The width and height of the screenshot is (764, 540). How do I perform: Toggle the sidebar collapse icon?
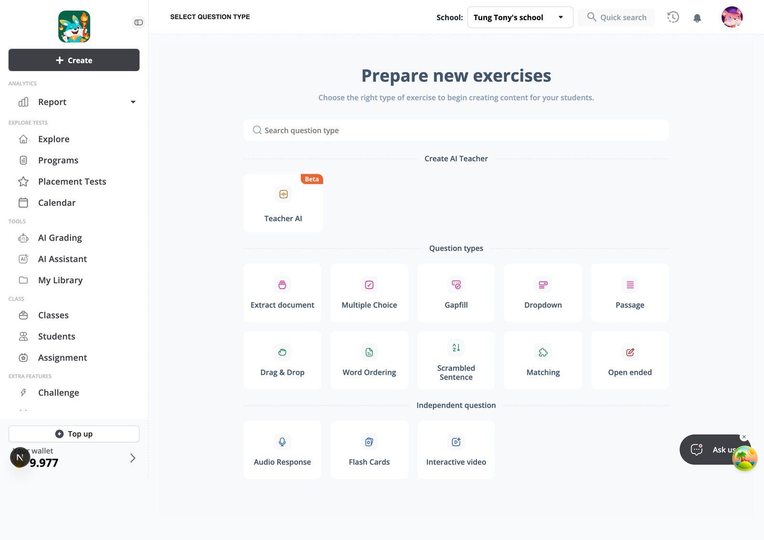tap(138, 22)
